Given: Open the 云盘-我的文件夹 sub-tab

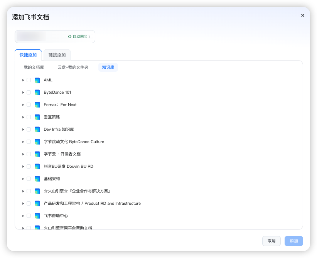Looking at the screenshot, I should pyautogui.click(x=73, y=67).
